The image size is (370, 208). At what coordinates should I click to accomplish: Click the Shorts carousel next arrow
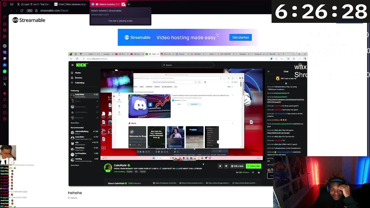pos(218,142)
